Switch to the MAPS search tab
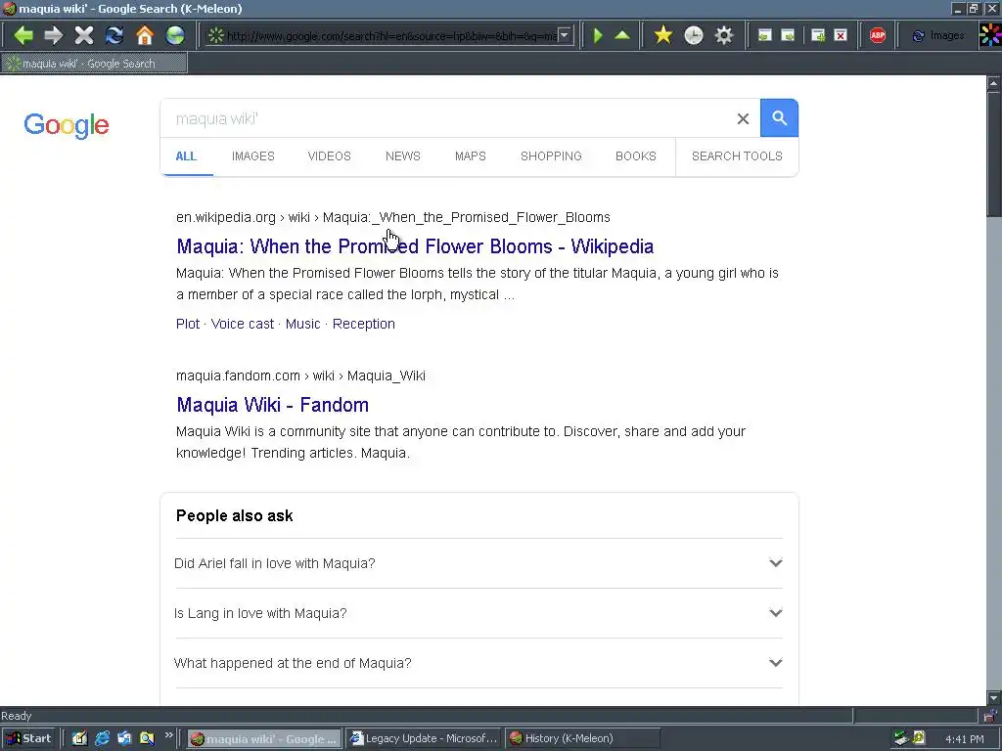 pos(471,156)
